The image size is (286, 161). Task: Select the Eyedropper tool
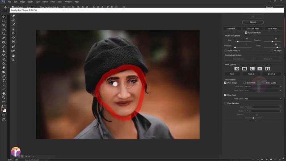point(4,38)
